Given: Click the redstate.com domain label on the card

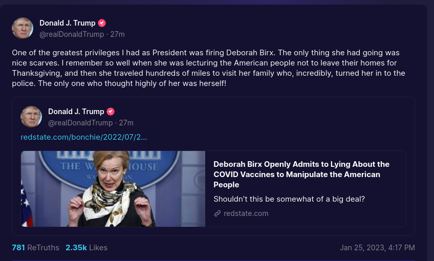Looking at the screenshot, I should (x=246, y=213).
